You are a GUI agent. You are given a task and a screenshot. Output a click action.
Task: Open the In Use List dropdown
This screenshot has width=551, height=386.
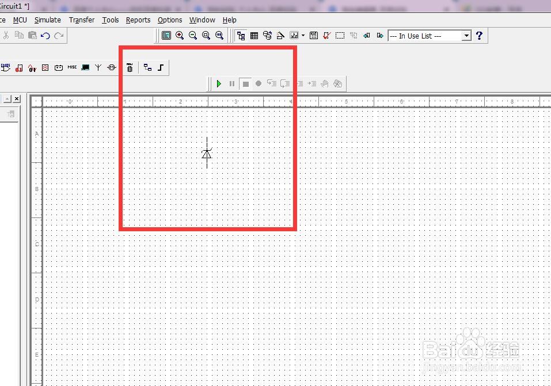click(466, 36)
